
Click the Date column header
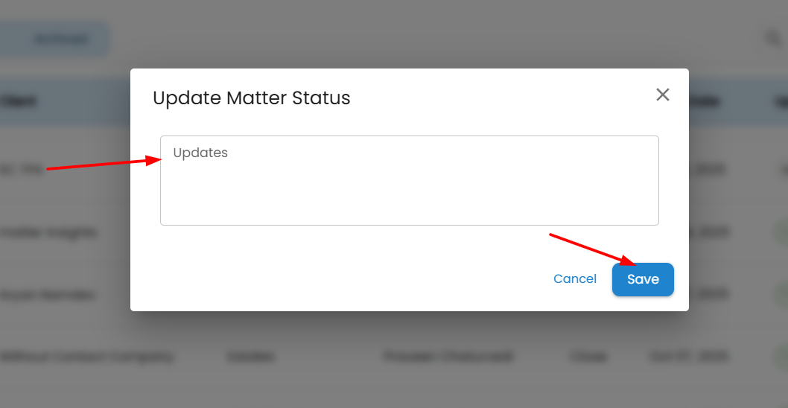coord(704,101)
